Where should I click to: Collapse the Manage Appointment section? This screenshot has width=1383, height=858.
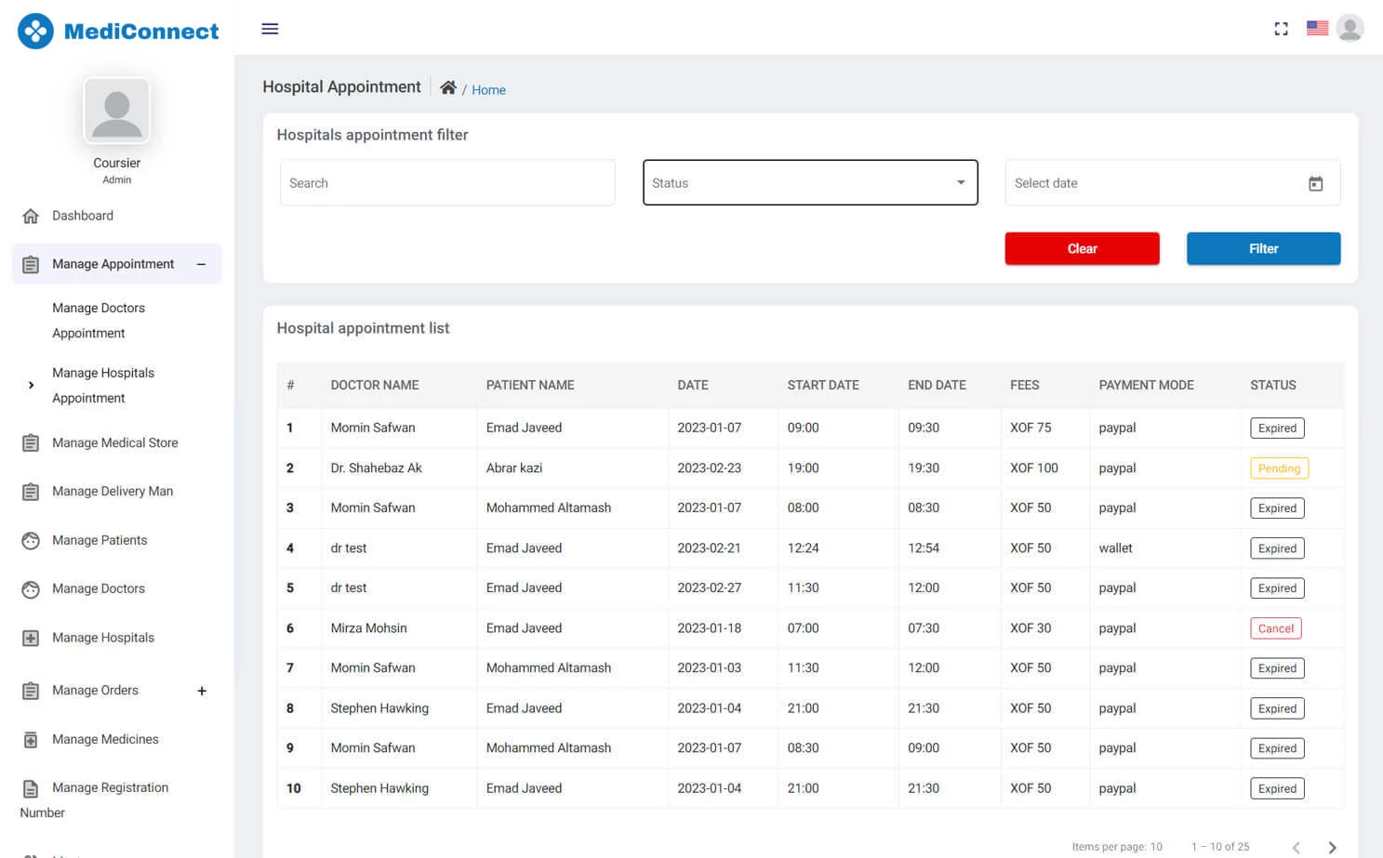pyautogui.click(x=201, y=264)
